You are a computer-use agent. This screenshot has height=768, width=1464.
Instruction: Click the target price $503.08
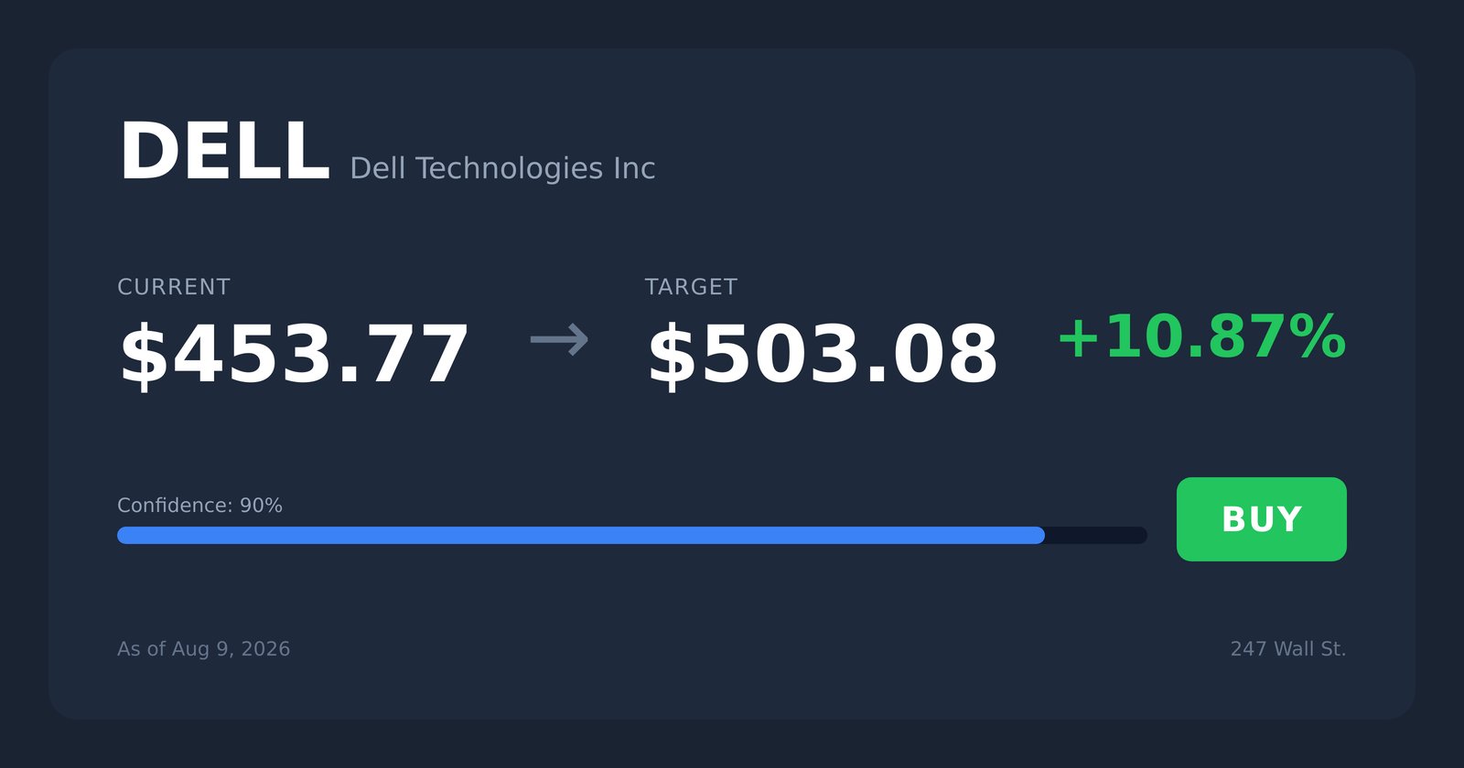tap(822, 356)
